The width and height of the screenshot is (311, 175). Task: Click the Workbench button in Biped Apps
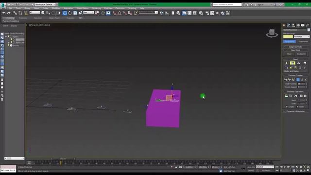(x=301, y=54)
